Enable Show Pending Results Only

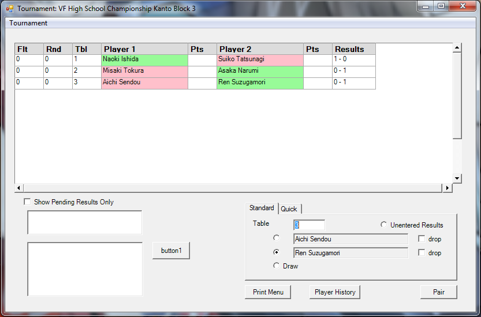pyautogui.click(x=27, y=202)
